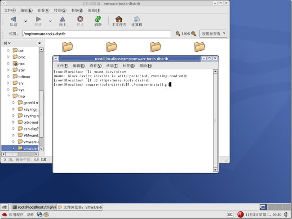Expand the opt folder in tree
Screen dimensions: 292x219
[9, 50]
